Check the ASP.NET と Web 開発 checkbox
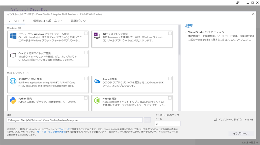The image size is (260, 145). pyautogui.click(x=86, y=79)
